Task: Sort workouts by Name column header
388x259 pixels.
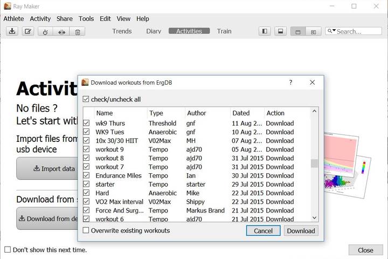Action: 121,113
